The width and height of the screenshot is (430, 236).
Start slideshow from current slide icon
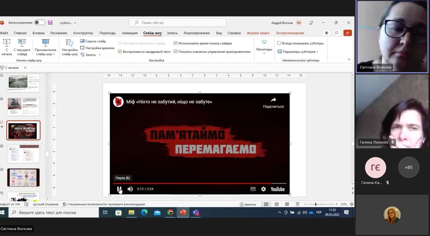[22, 43]
